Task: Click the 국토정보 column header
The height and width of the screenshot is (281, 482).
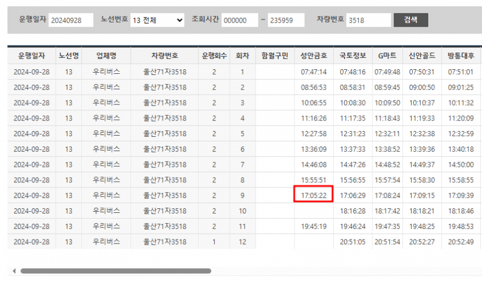Action: pyautogui.click(x=352, y=56)
